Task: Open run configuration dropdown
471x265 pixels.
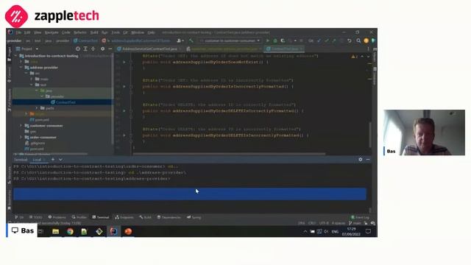Action: [x=230, y=40]
